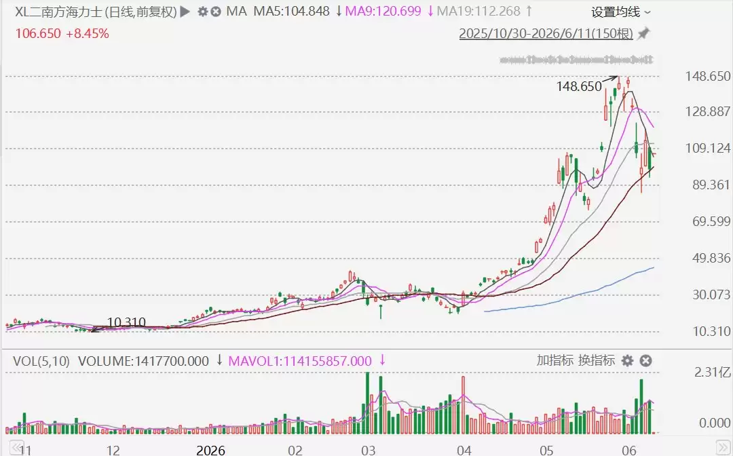The height and width of the screenshot is (456, 733).
Task: Click the 128.887 price axis label
Action: click(708, 111)
